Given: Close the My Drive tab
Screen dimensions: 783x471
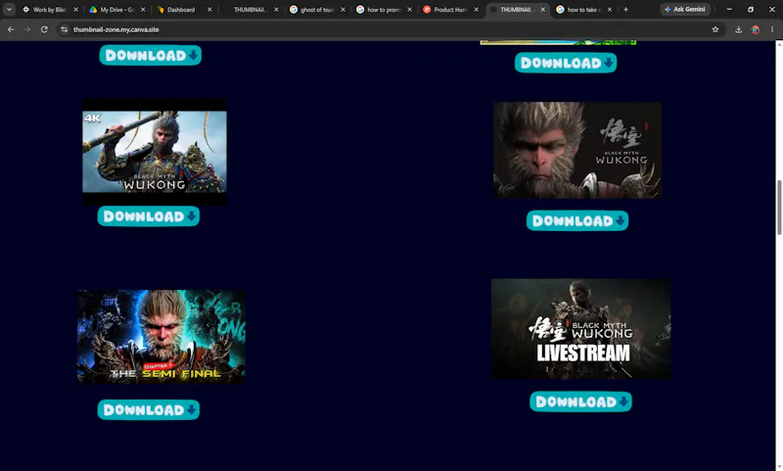Looking at the screenshot, I should coord(143,10).
